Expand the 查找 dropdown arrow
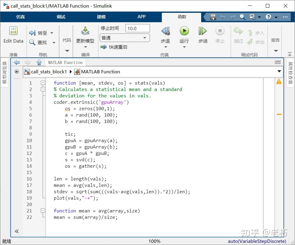295x245 pixels. pos(54,43)
